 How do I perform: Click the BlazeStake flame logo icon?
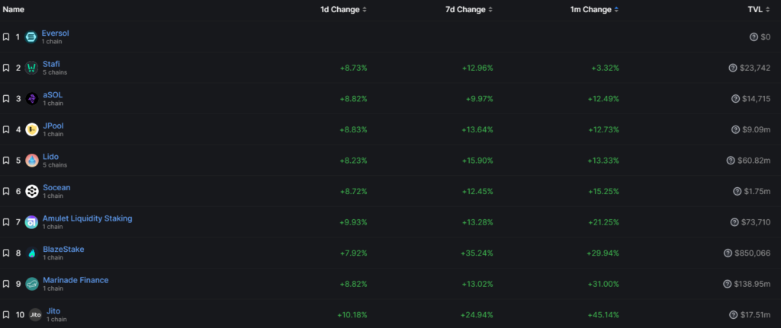click(31, 253)
